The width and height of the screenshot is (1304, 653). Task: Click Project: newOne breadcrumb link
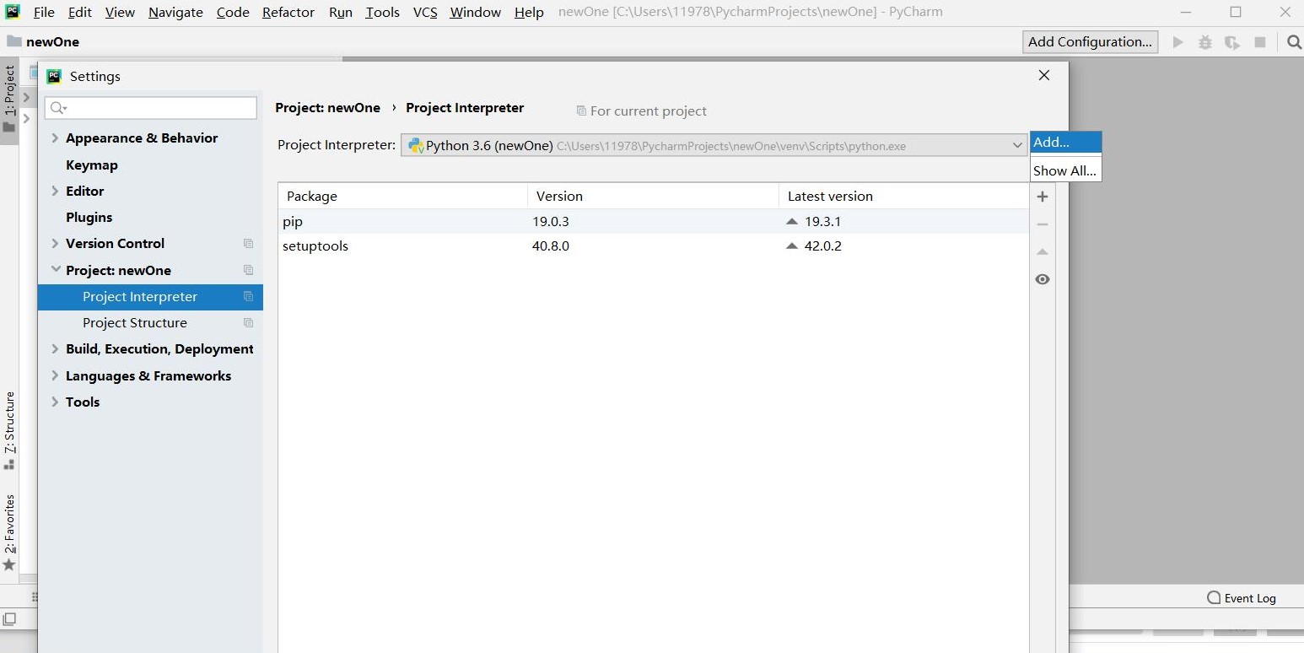[x=327, y=108]
